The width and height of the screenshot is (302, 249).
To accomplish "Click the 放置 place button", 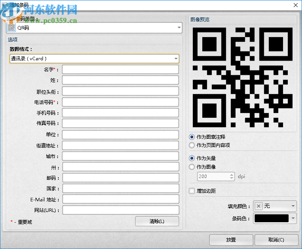I will pyautogui.click(x=231, y=240).
